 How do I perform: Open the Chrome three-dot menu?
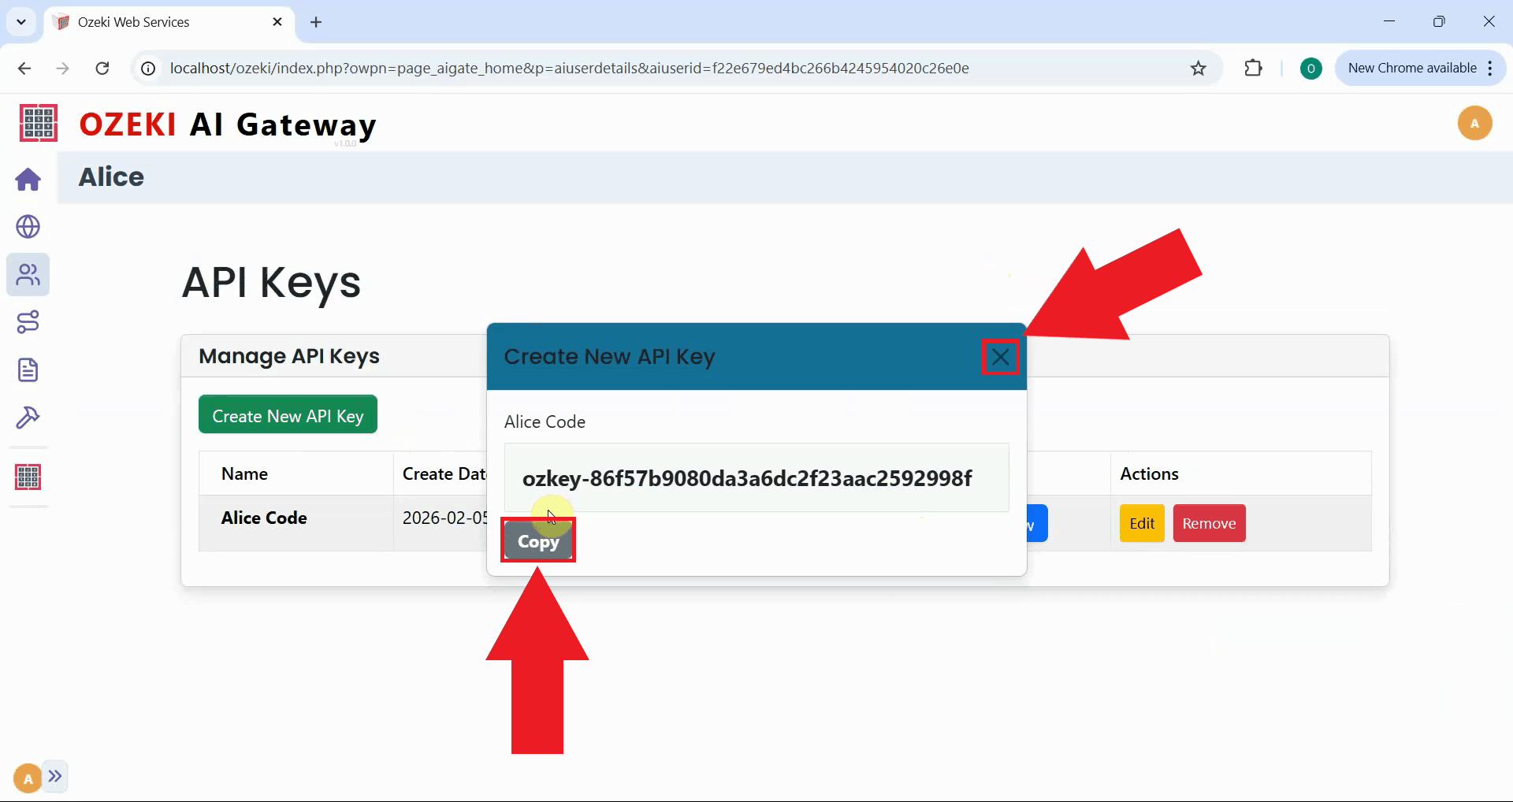point(1491,68)
